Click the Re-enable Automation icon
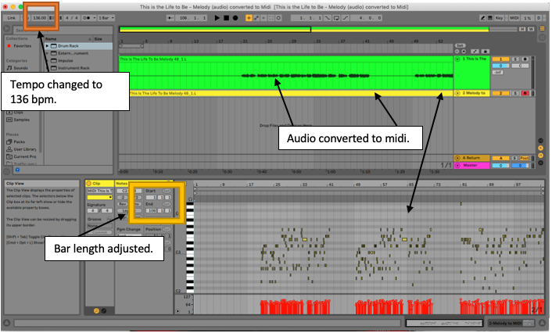 [x=263, y=18]
